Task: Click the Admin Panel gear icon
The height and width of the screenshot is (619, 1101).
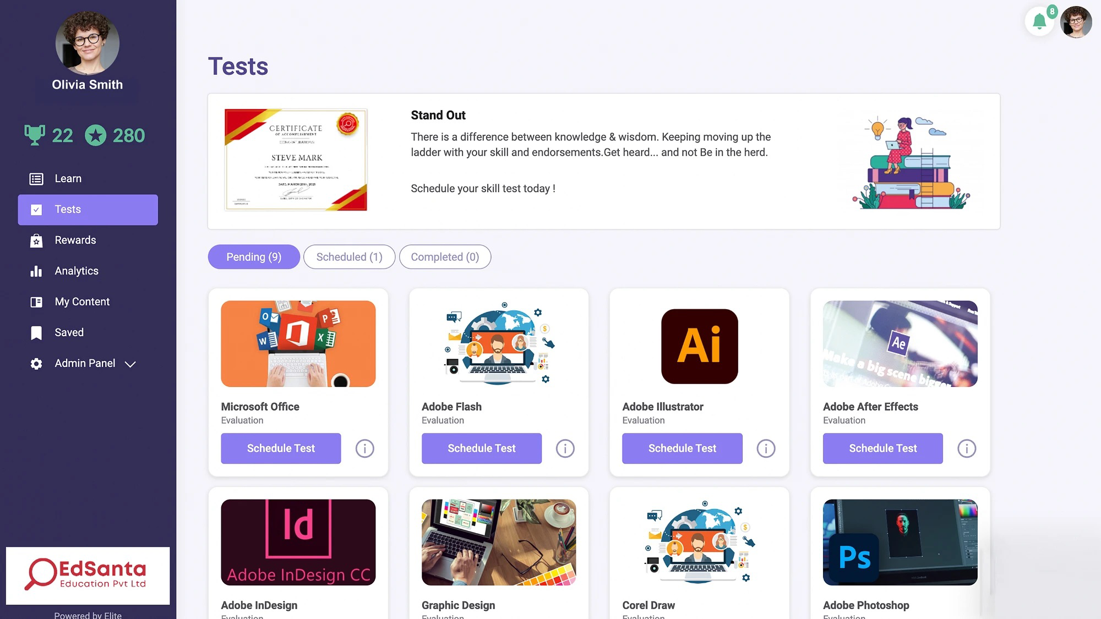Action: [x=35, y=363]
